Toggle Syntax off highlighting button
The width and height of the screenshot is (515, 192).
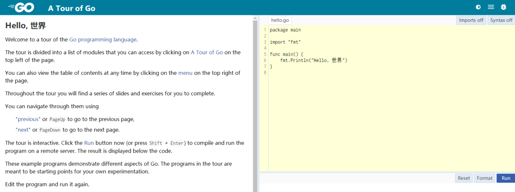click(x=501, y=20)
